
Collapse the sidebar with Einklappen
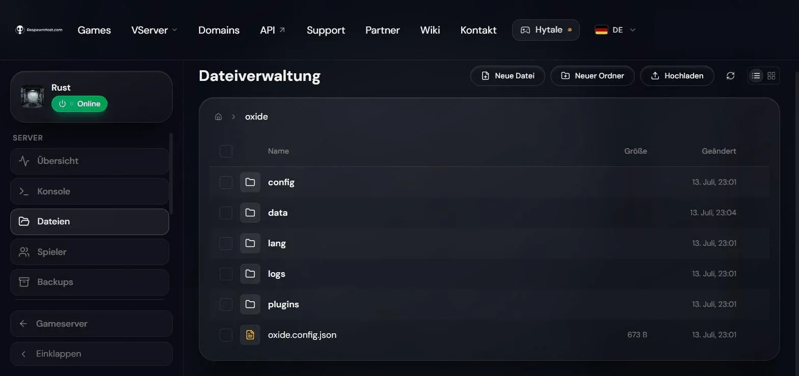(91, 354)
